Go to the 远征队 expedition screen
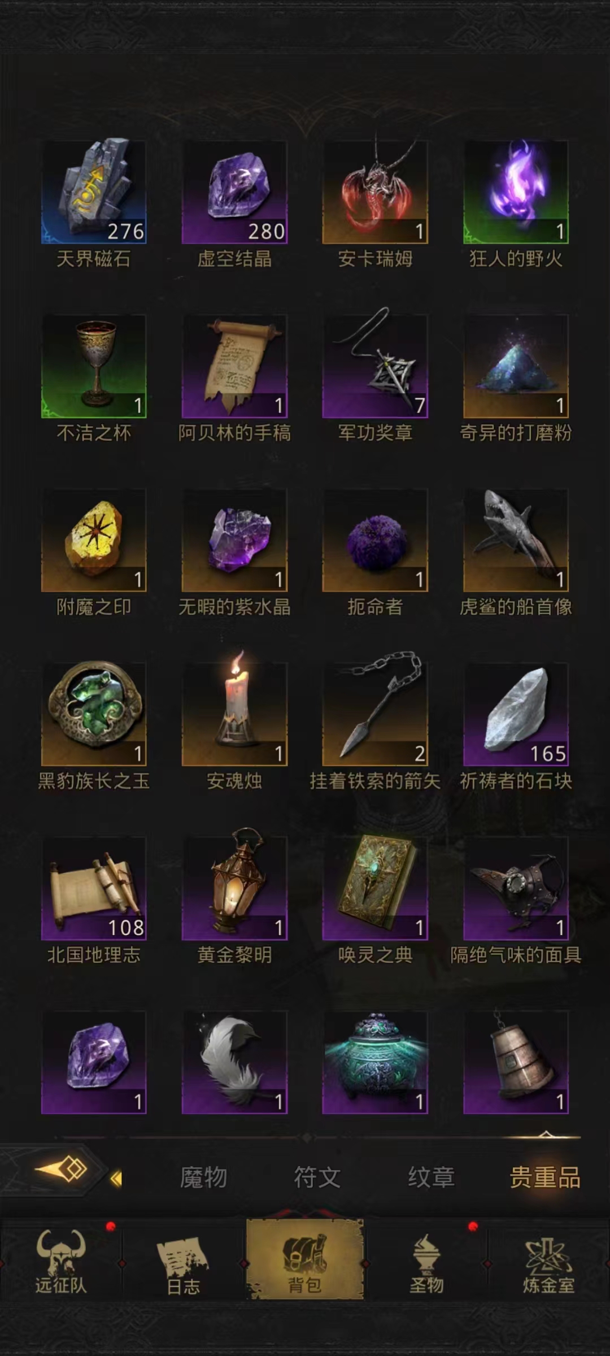The image size is (610, 1356). point(61,1261)
